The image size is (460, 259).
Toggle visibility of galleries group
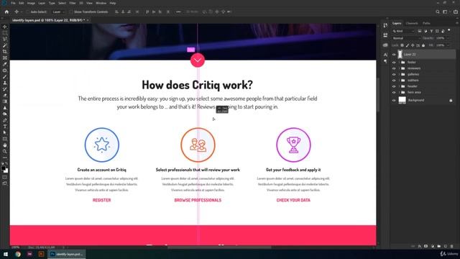(x=394, y=74)
